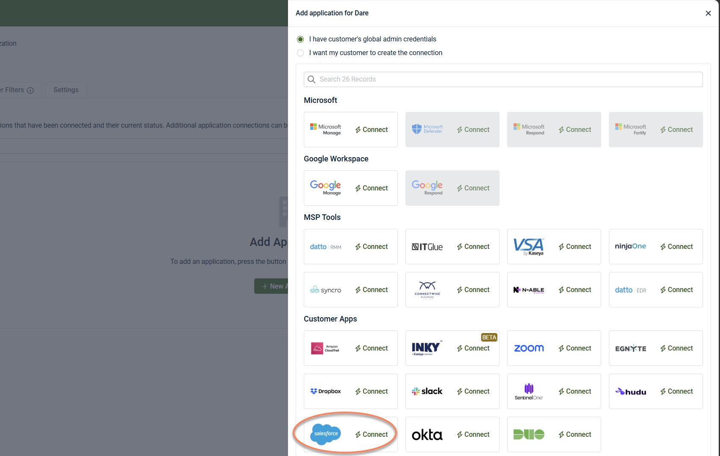Connect the ConnectWise Automate application

coord(473,290)
